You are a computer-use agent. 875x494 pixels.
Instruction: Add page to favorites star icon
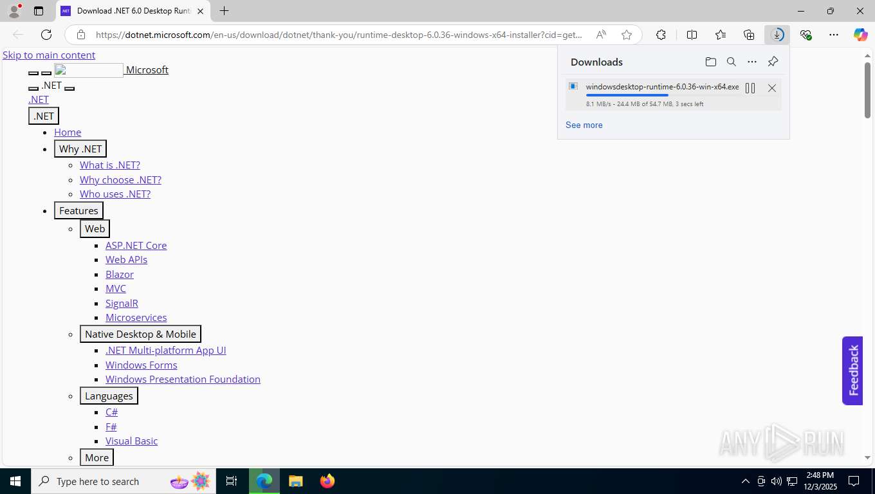pyautogui.click(x=627, y=35)
